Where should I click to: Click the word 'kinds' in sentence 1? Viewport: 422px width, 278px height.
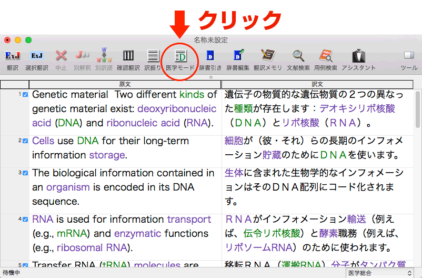(x=192, y=95)
